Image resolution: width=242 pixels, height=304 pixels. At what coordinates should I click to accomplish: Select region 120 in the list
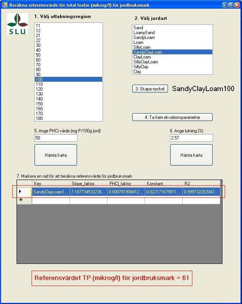point(68,89)
